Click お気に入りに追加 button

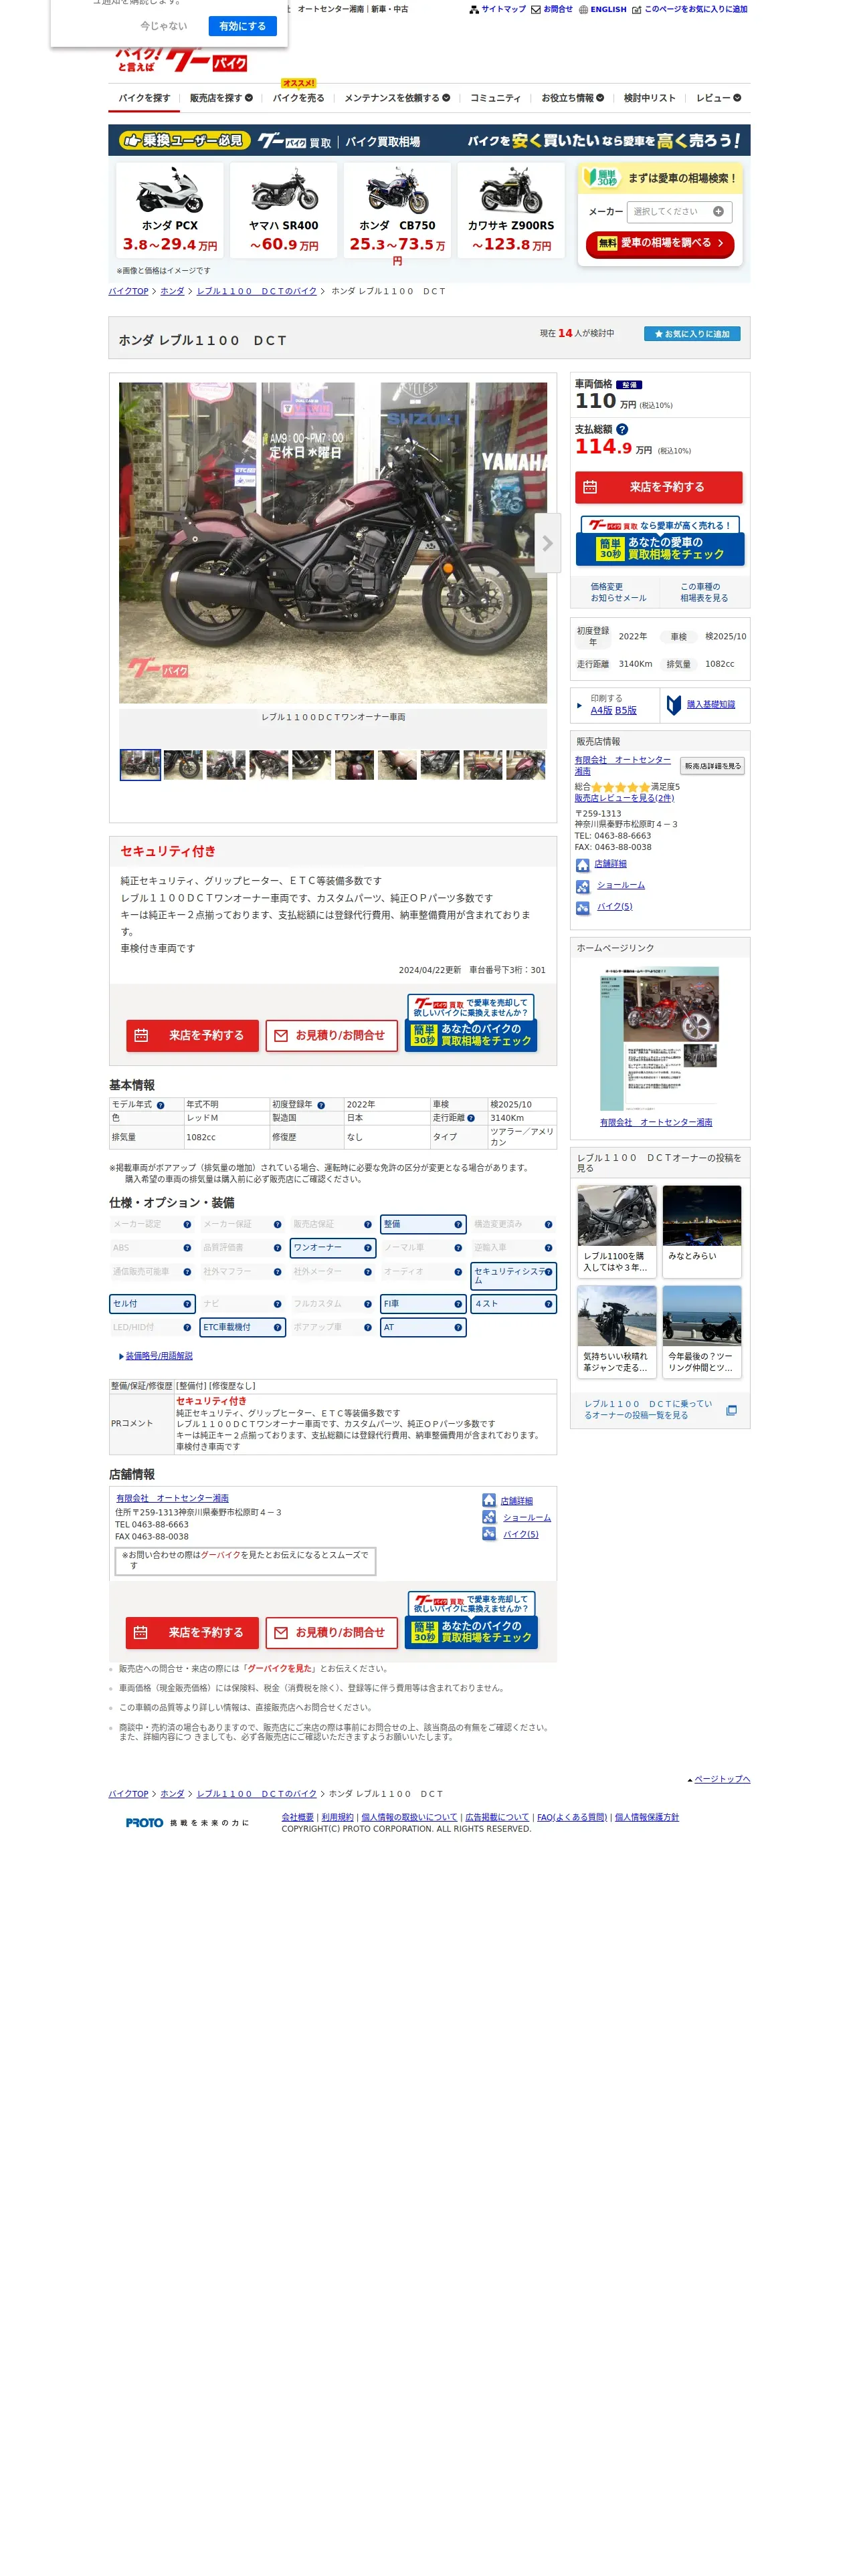(692, 334)
